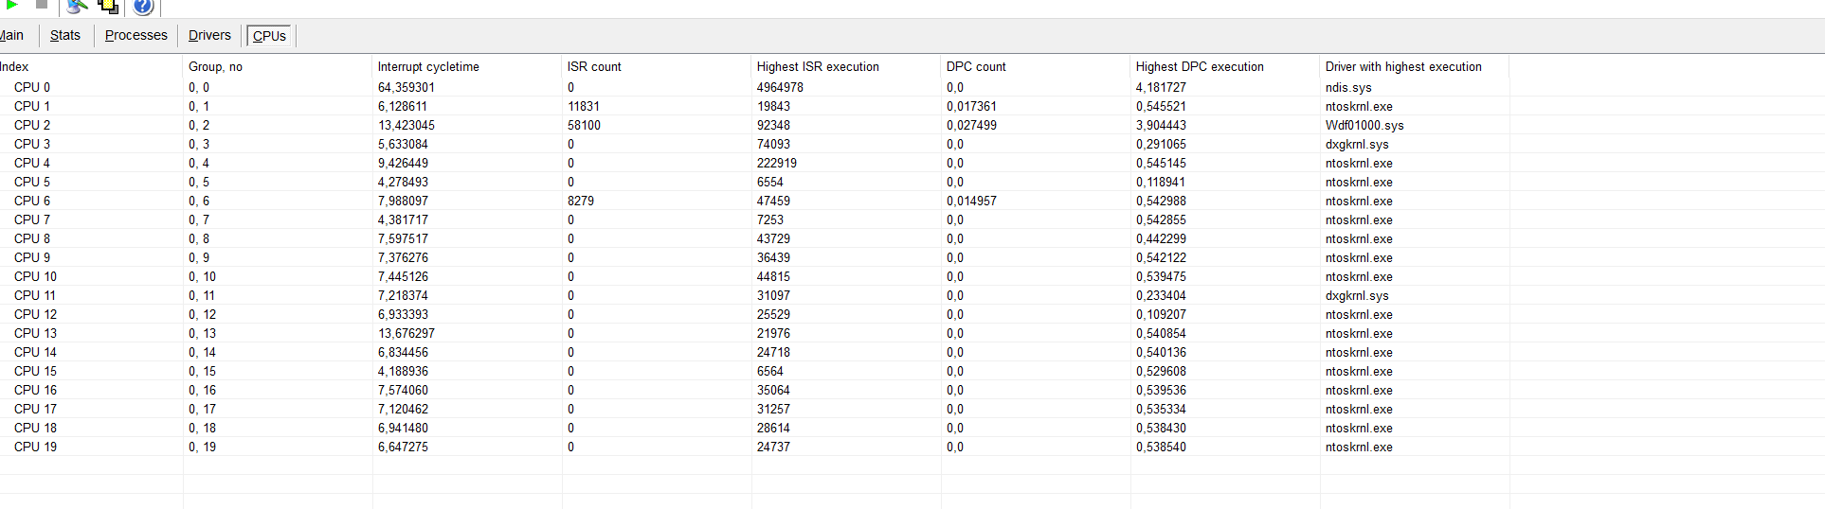
Task: Click dxgkrnl.sys in the CPU 3 row
Action: click(1357, 144)
